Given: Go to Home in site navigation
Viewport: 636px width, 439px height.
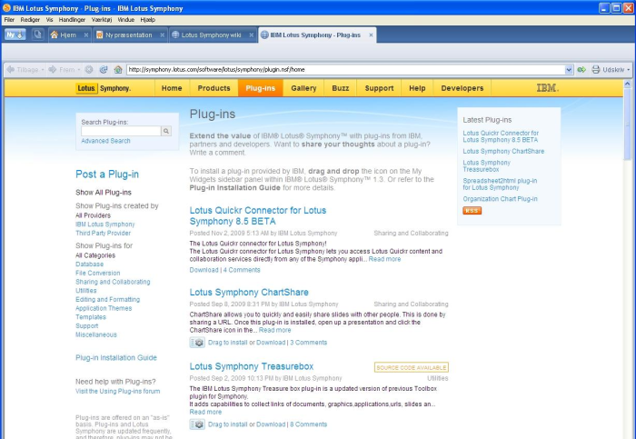Looking at the screenshot, I should tap(172, 88).
